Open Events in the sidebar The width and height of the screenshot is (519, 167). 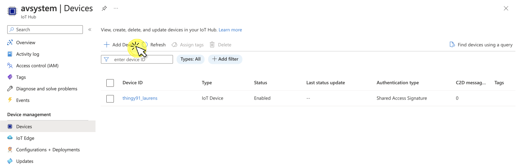point(23,100)
